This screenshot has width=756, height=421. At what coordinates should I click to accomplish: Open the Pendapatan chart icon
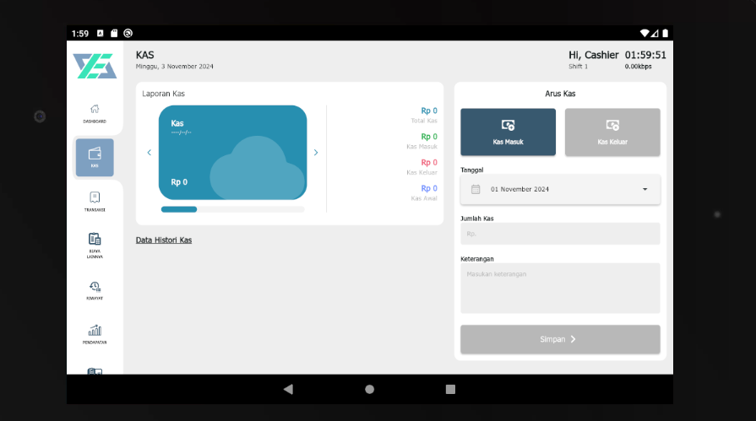click(x=95, y=333)
